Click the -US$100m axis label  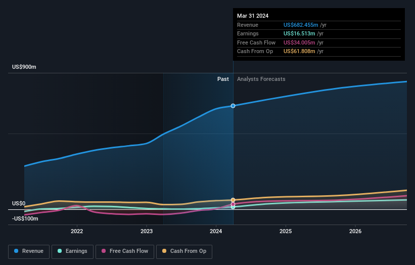click(x=25, y=218)
